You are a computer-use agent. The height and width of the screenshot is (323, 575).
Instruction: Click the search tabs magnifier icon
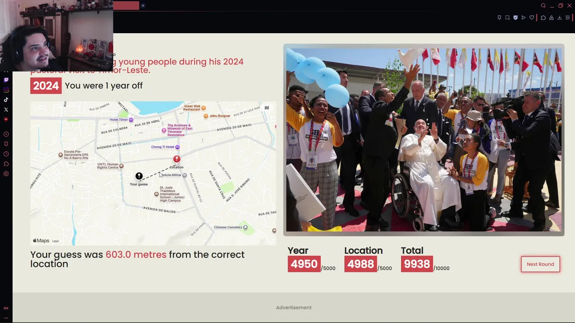pyautogui.click(x=543, y=5)
